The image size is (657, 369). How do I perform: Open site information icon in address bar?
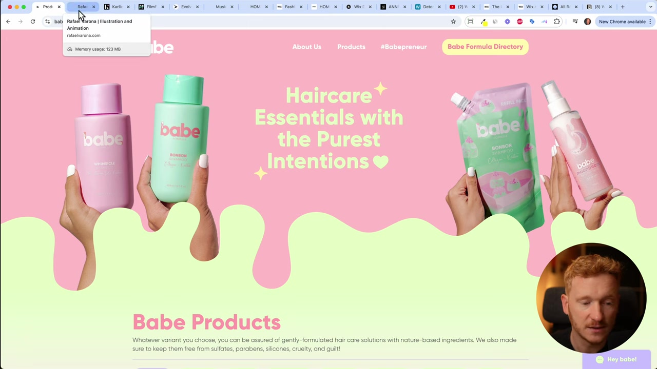point(47,22)
